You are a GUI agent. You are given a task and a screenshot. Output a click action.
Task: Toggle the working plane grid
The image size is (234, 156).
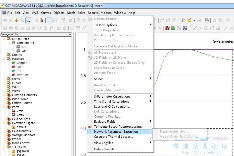coord(55,20)
